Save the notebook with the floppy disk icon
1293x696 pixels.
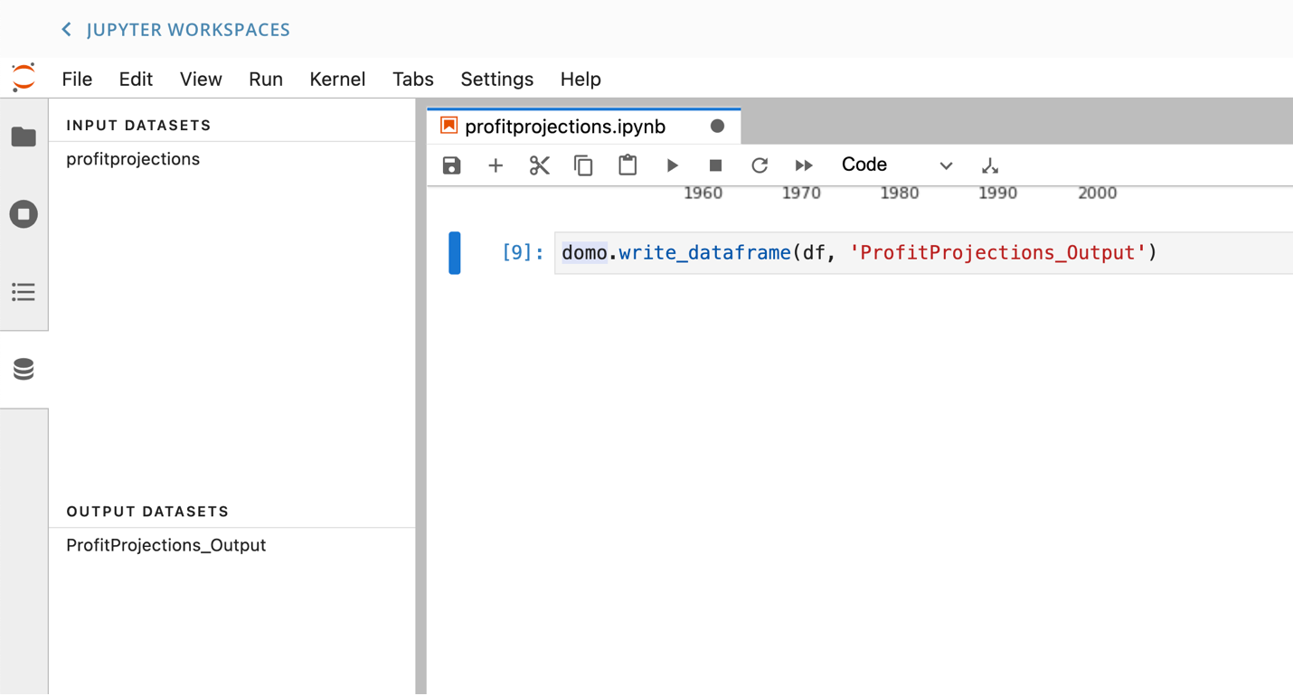[451, 165]
